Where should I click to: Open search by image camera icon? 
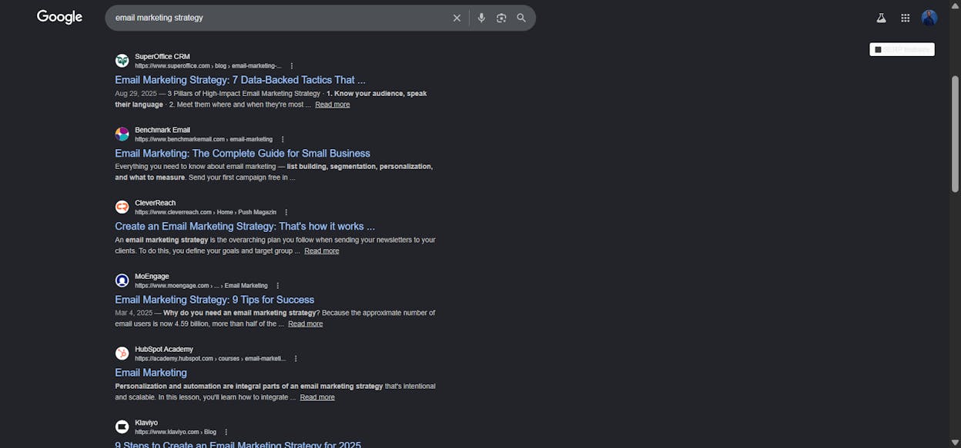501,18
